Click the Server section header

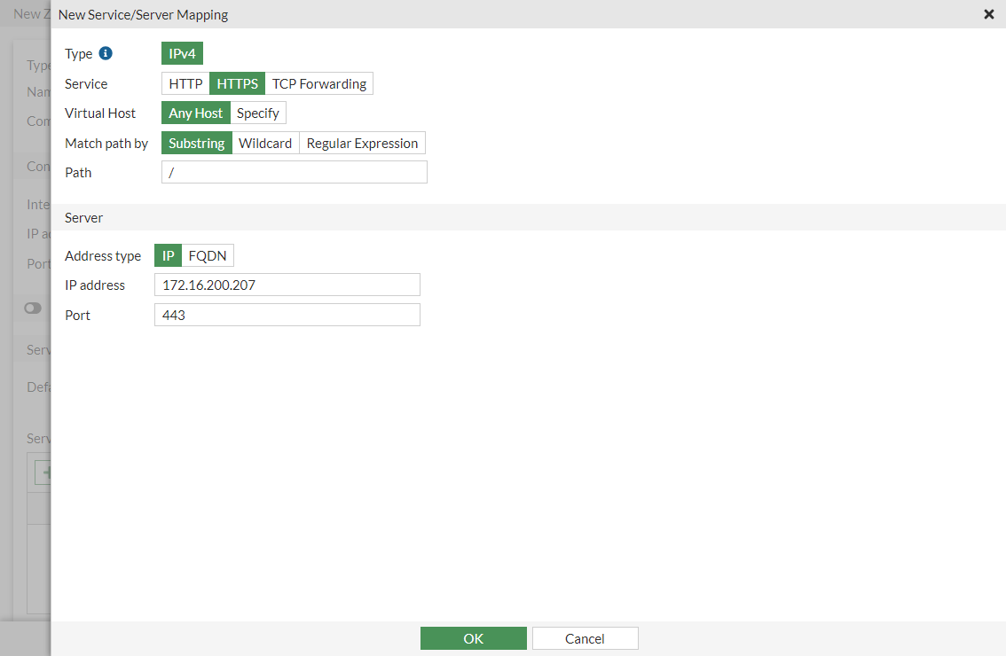(83, 216)
